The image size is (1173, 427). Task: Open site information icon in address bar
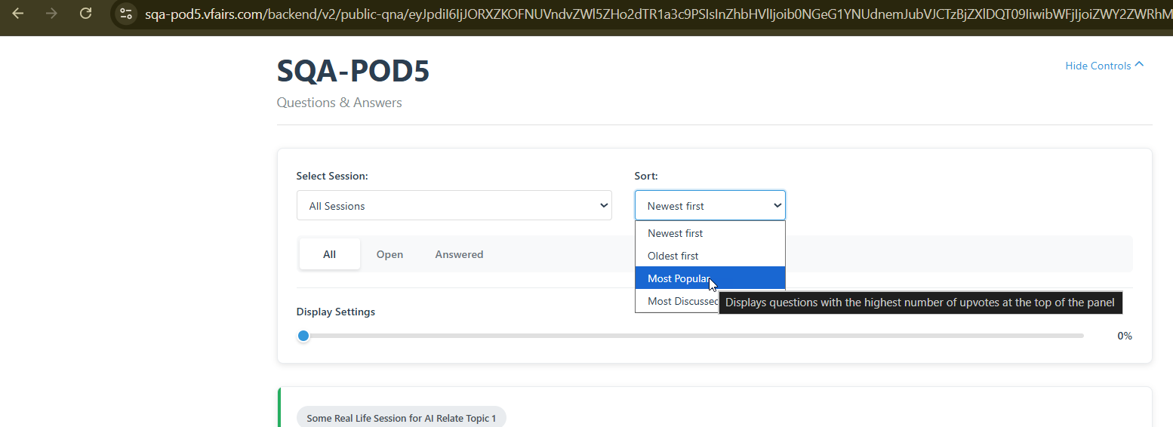[x=126, y=14]
